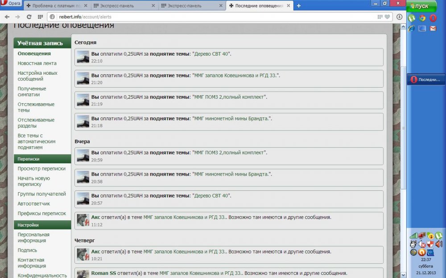
Task: Open Speed Dial grid icon beside reload
Action: [40, 17]
